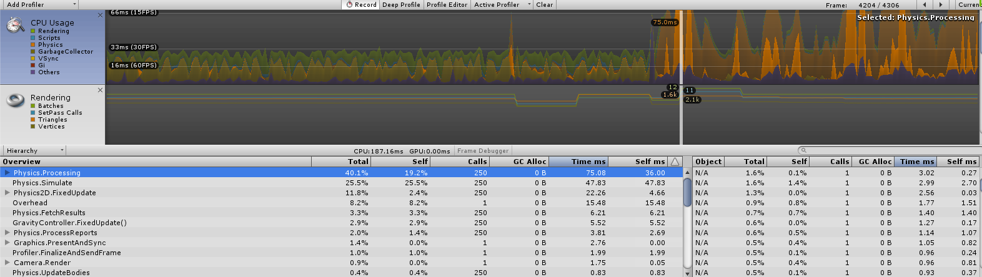Toggle the Gi category swatch
Screen dimensions: 982x277
pyautogui.click(x=33, y=66)
